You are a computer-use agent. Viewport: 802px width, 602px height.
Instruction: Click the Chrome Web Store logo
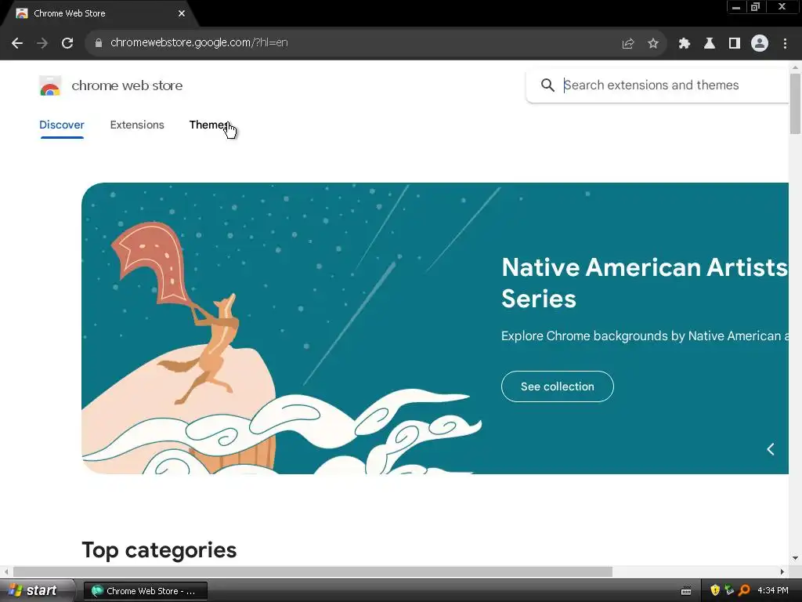(50, 85)
